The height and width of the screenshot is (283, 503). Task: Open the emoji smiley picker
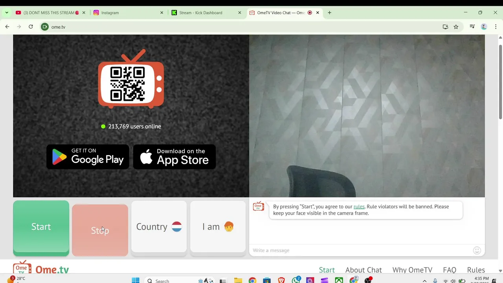[477, 250]
